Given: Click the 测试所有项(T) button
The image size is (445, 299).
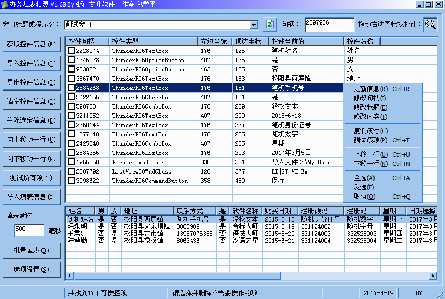Looking at the screenshot, I should 32,178.
